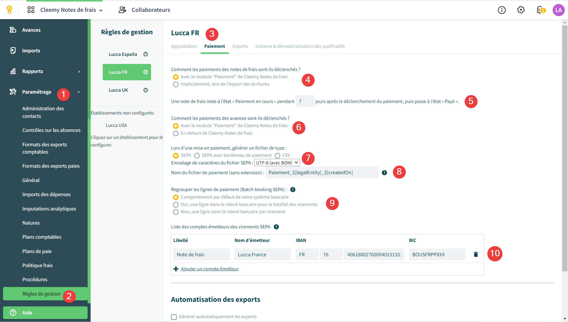568x322 pixels.
Task: Open Contrôles sur les absences
Action: pos(51,130)
